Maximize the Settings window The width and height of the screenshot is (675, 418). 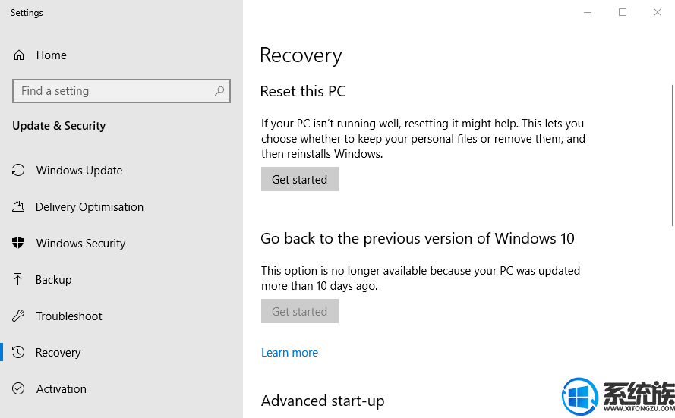click(x=623, y=12)
